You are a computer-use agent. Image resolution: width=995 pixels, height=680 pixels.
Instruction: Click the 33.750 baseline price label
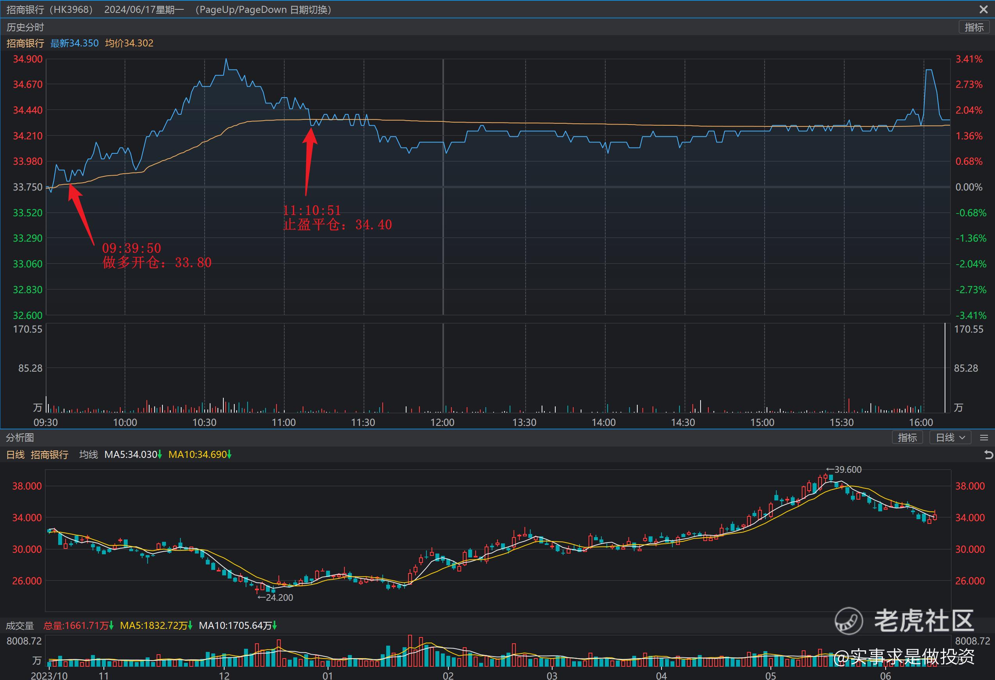point(28,187)
